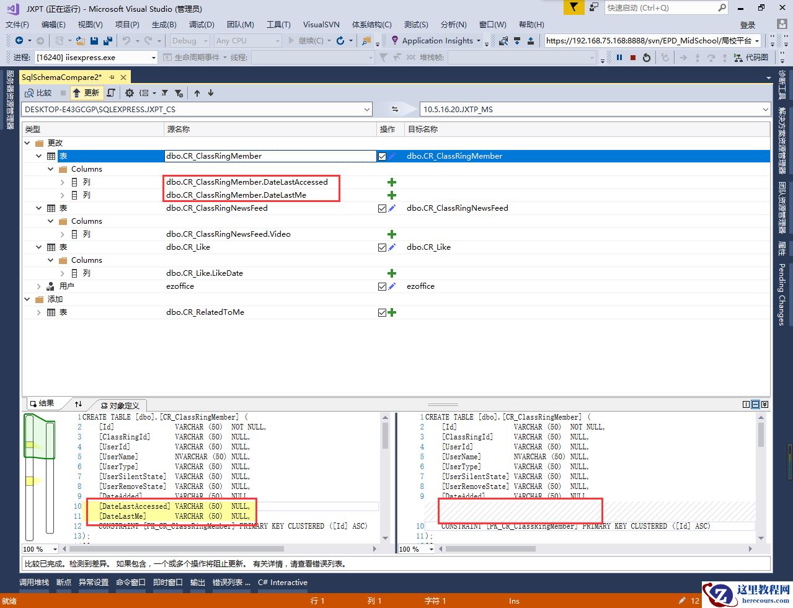Screen dimensions: 793x608
Task: Go to previous difference arrow
Action: point(197,93)
